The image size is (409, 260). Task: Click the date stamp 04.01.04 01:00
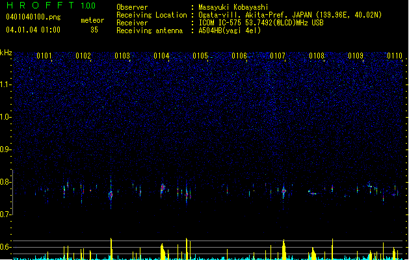(33, 30)
